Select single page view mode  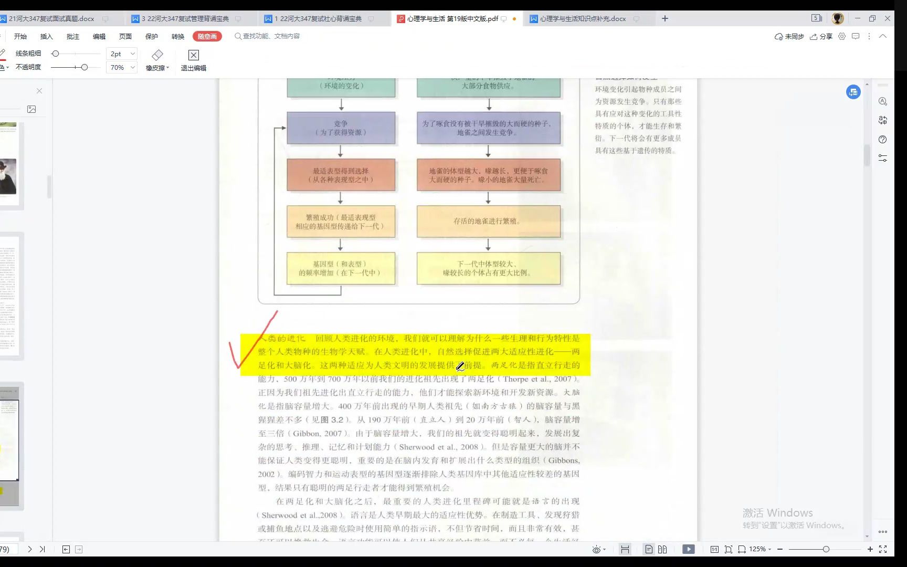(x=649, y=549)
